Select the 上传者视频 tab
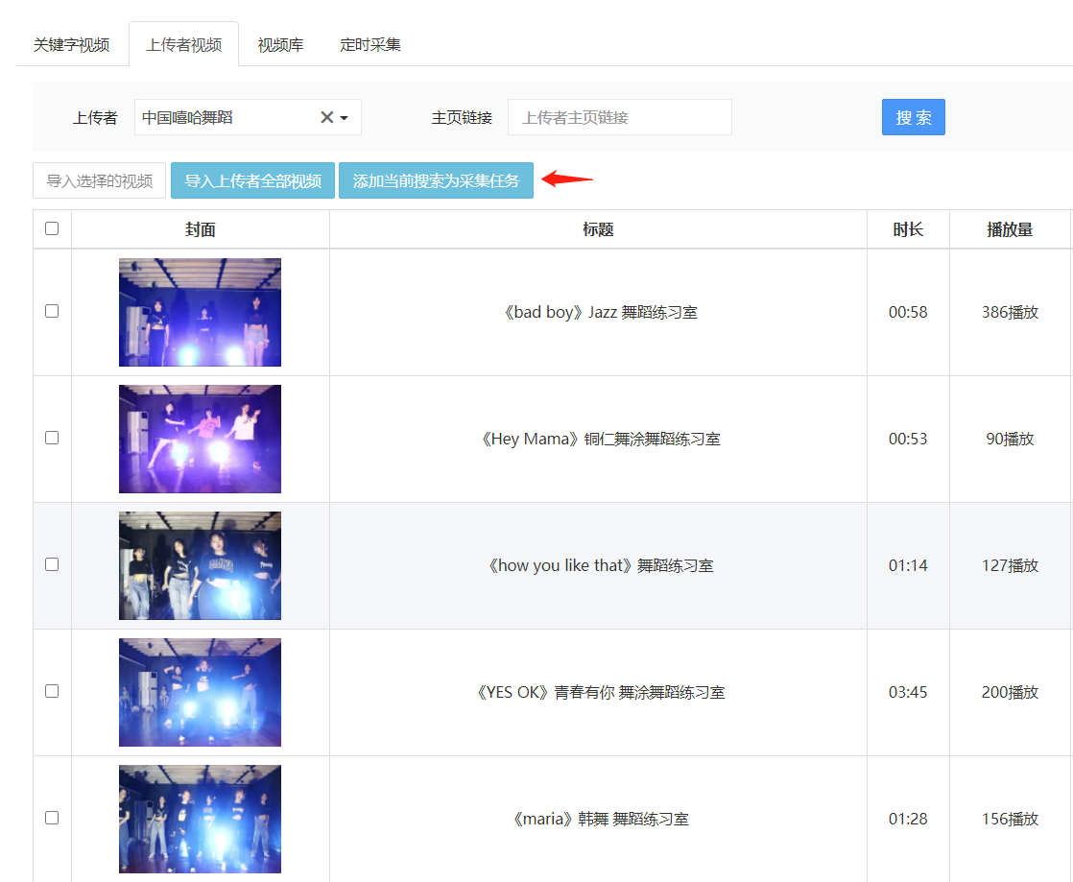1073x882 pixels. pos(183,45)
